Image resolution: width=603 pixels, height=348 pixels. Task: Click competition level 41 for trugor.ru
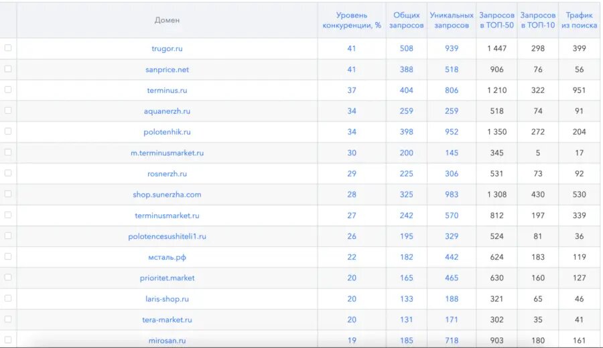point(352,48)
